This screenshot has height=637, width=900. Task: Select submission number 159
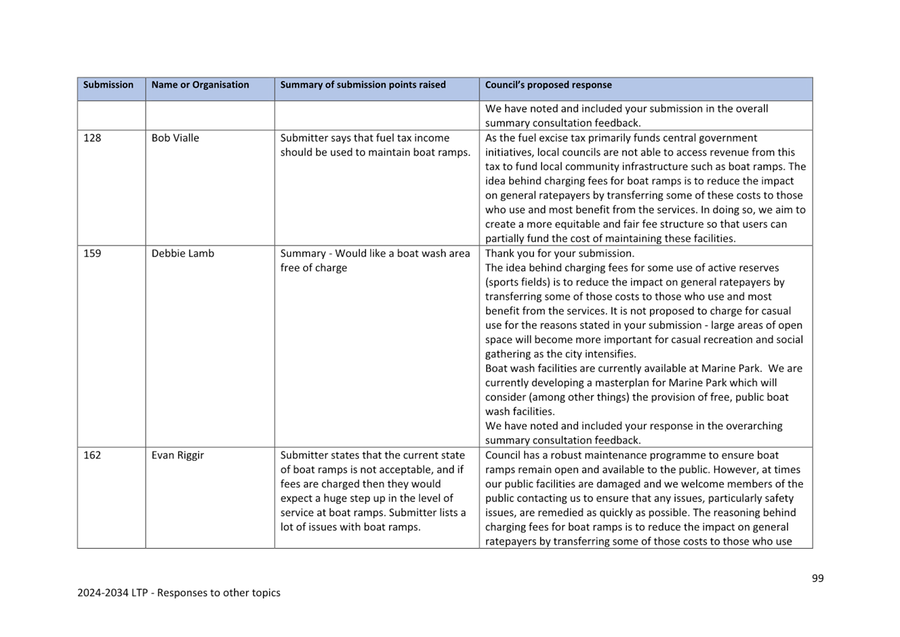[92, 253]
